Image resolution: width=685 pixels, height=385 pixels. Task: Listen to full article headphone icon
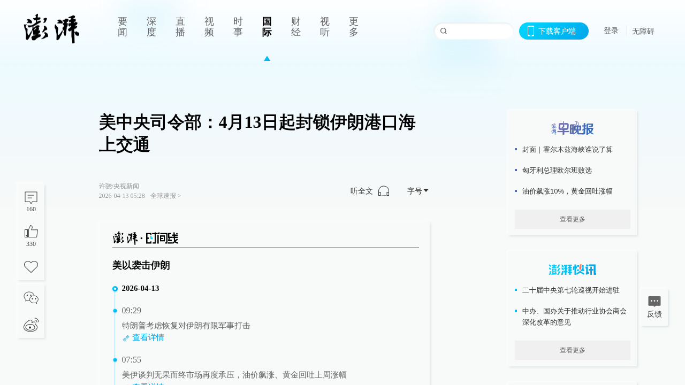pyautogui.click(x=384, y=191)
